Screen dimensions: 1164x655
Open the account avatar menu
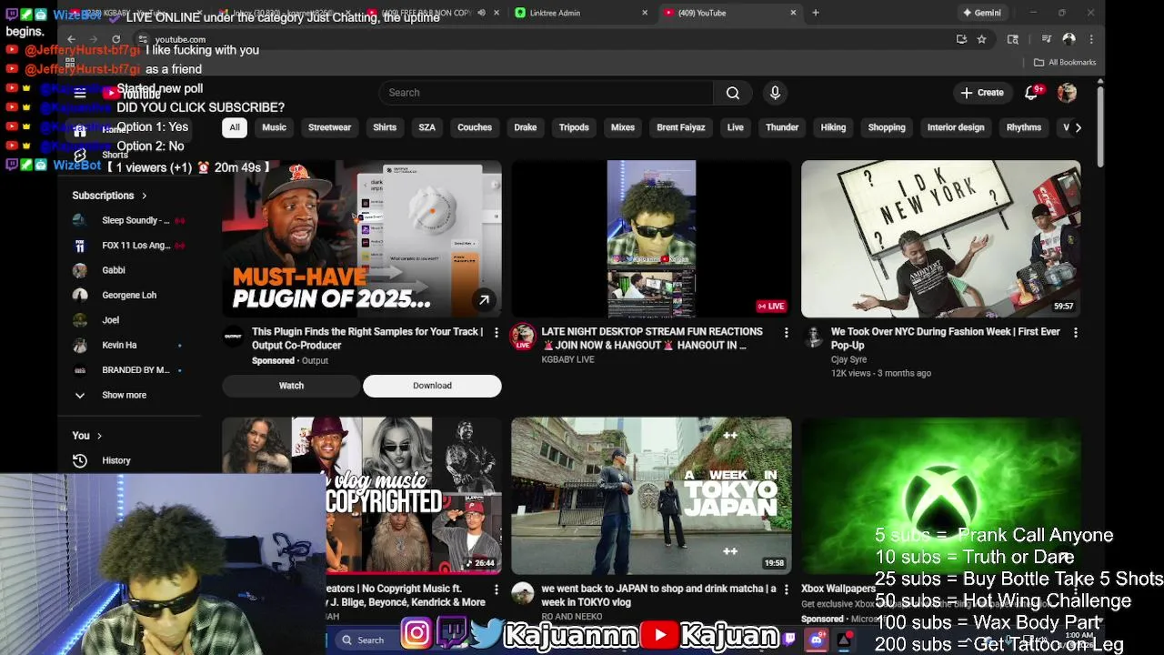pos(1068,93)
